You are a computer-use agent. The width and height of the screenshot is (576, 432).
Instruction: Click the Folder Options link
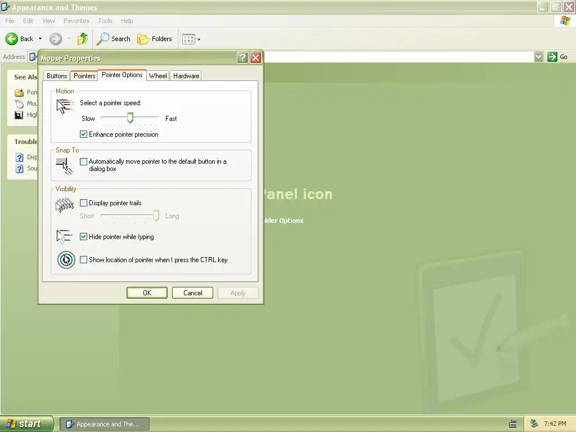pos(283,220)
